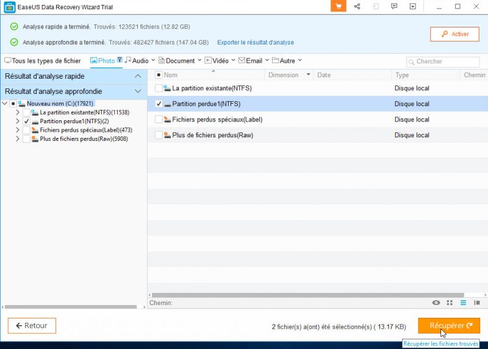Screen dimensions: 488x349
Task: Select the Vidéo filter tab
Action: (217, 61)
